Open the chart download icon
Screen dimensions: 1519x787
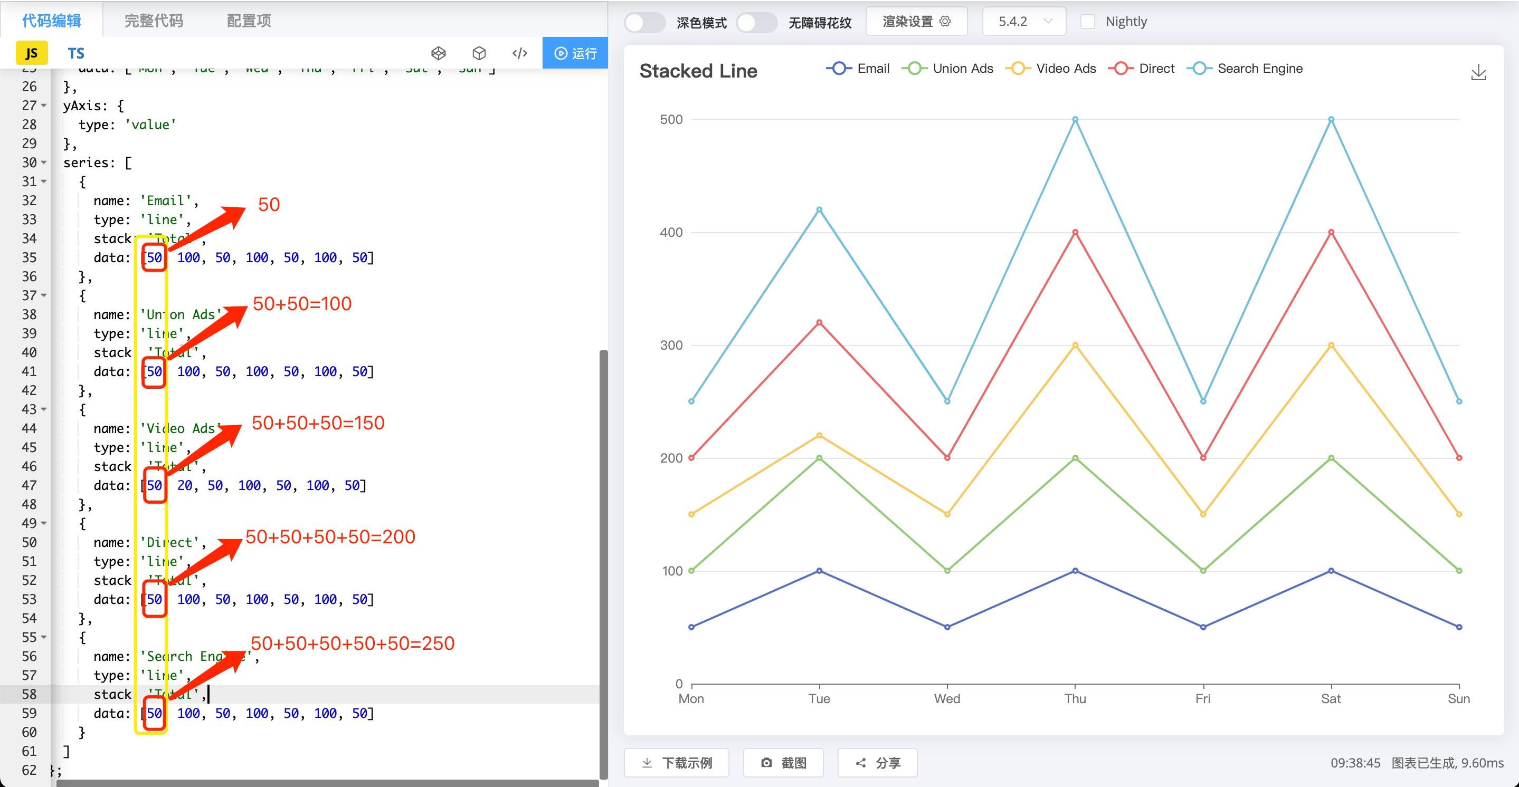(1479, 72)
